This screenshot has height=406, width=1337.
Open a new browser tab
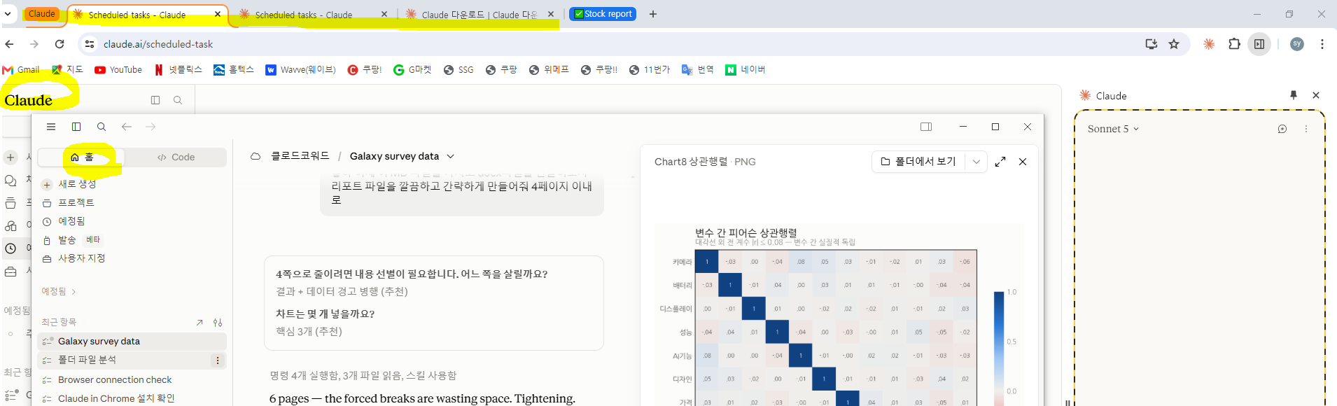(x=653, y=14)
